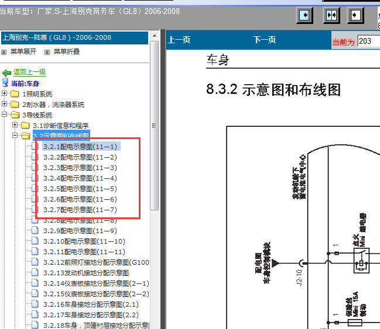Expand the 3.1诊断信息和程序 node
This screenshot has height=329, width=380.
15,125
